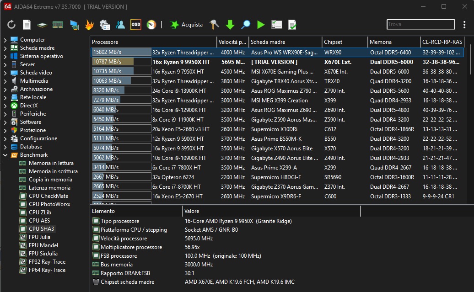Expand the Scheda video node
This screenshot has height=292, width=474.
[x=5, y=73]
